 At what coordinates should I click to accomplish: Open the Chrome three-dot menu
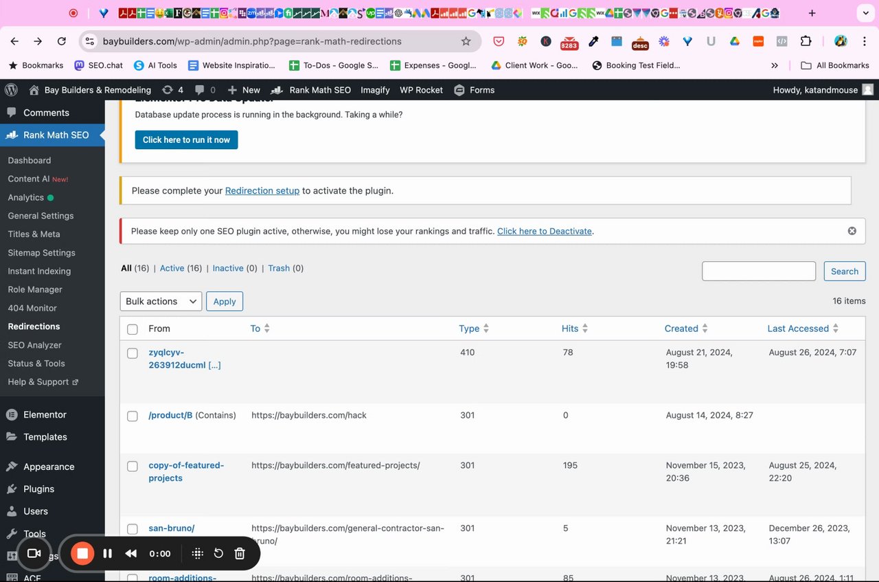pos(864,41)
